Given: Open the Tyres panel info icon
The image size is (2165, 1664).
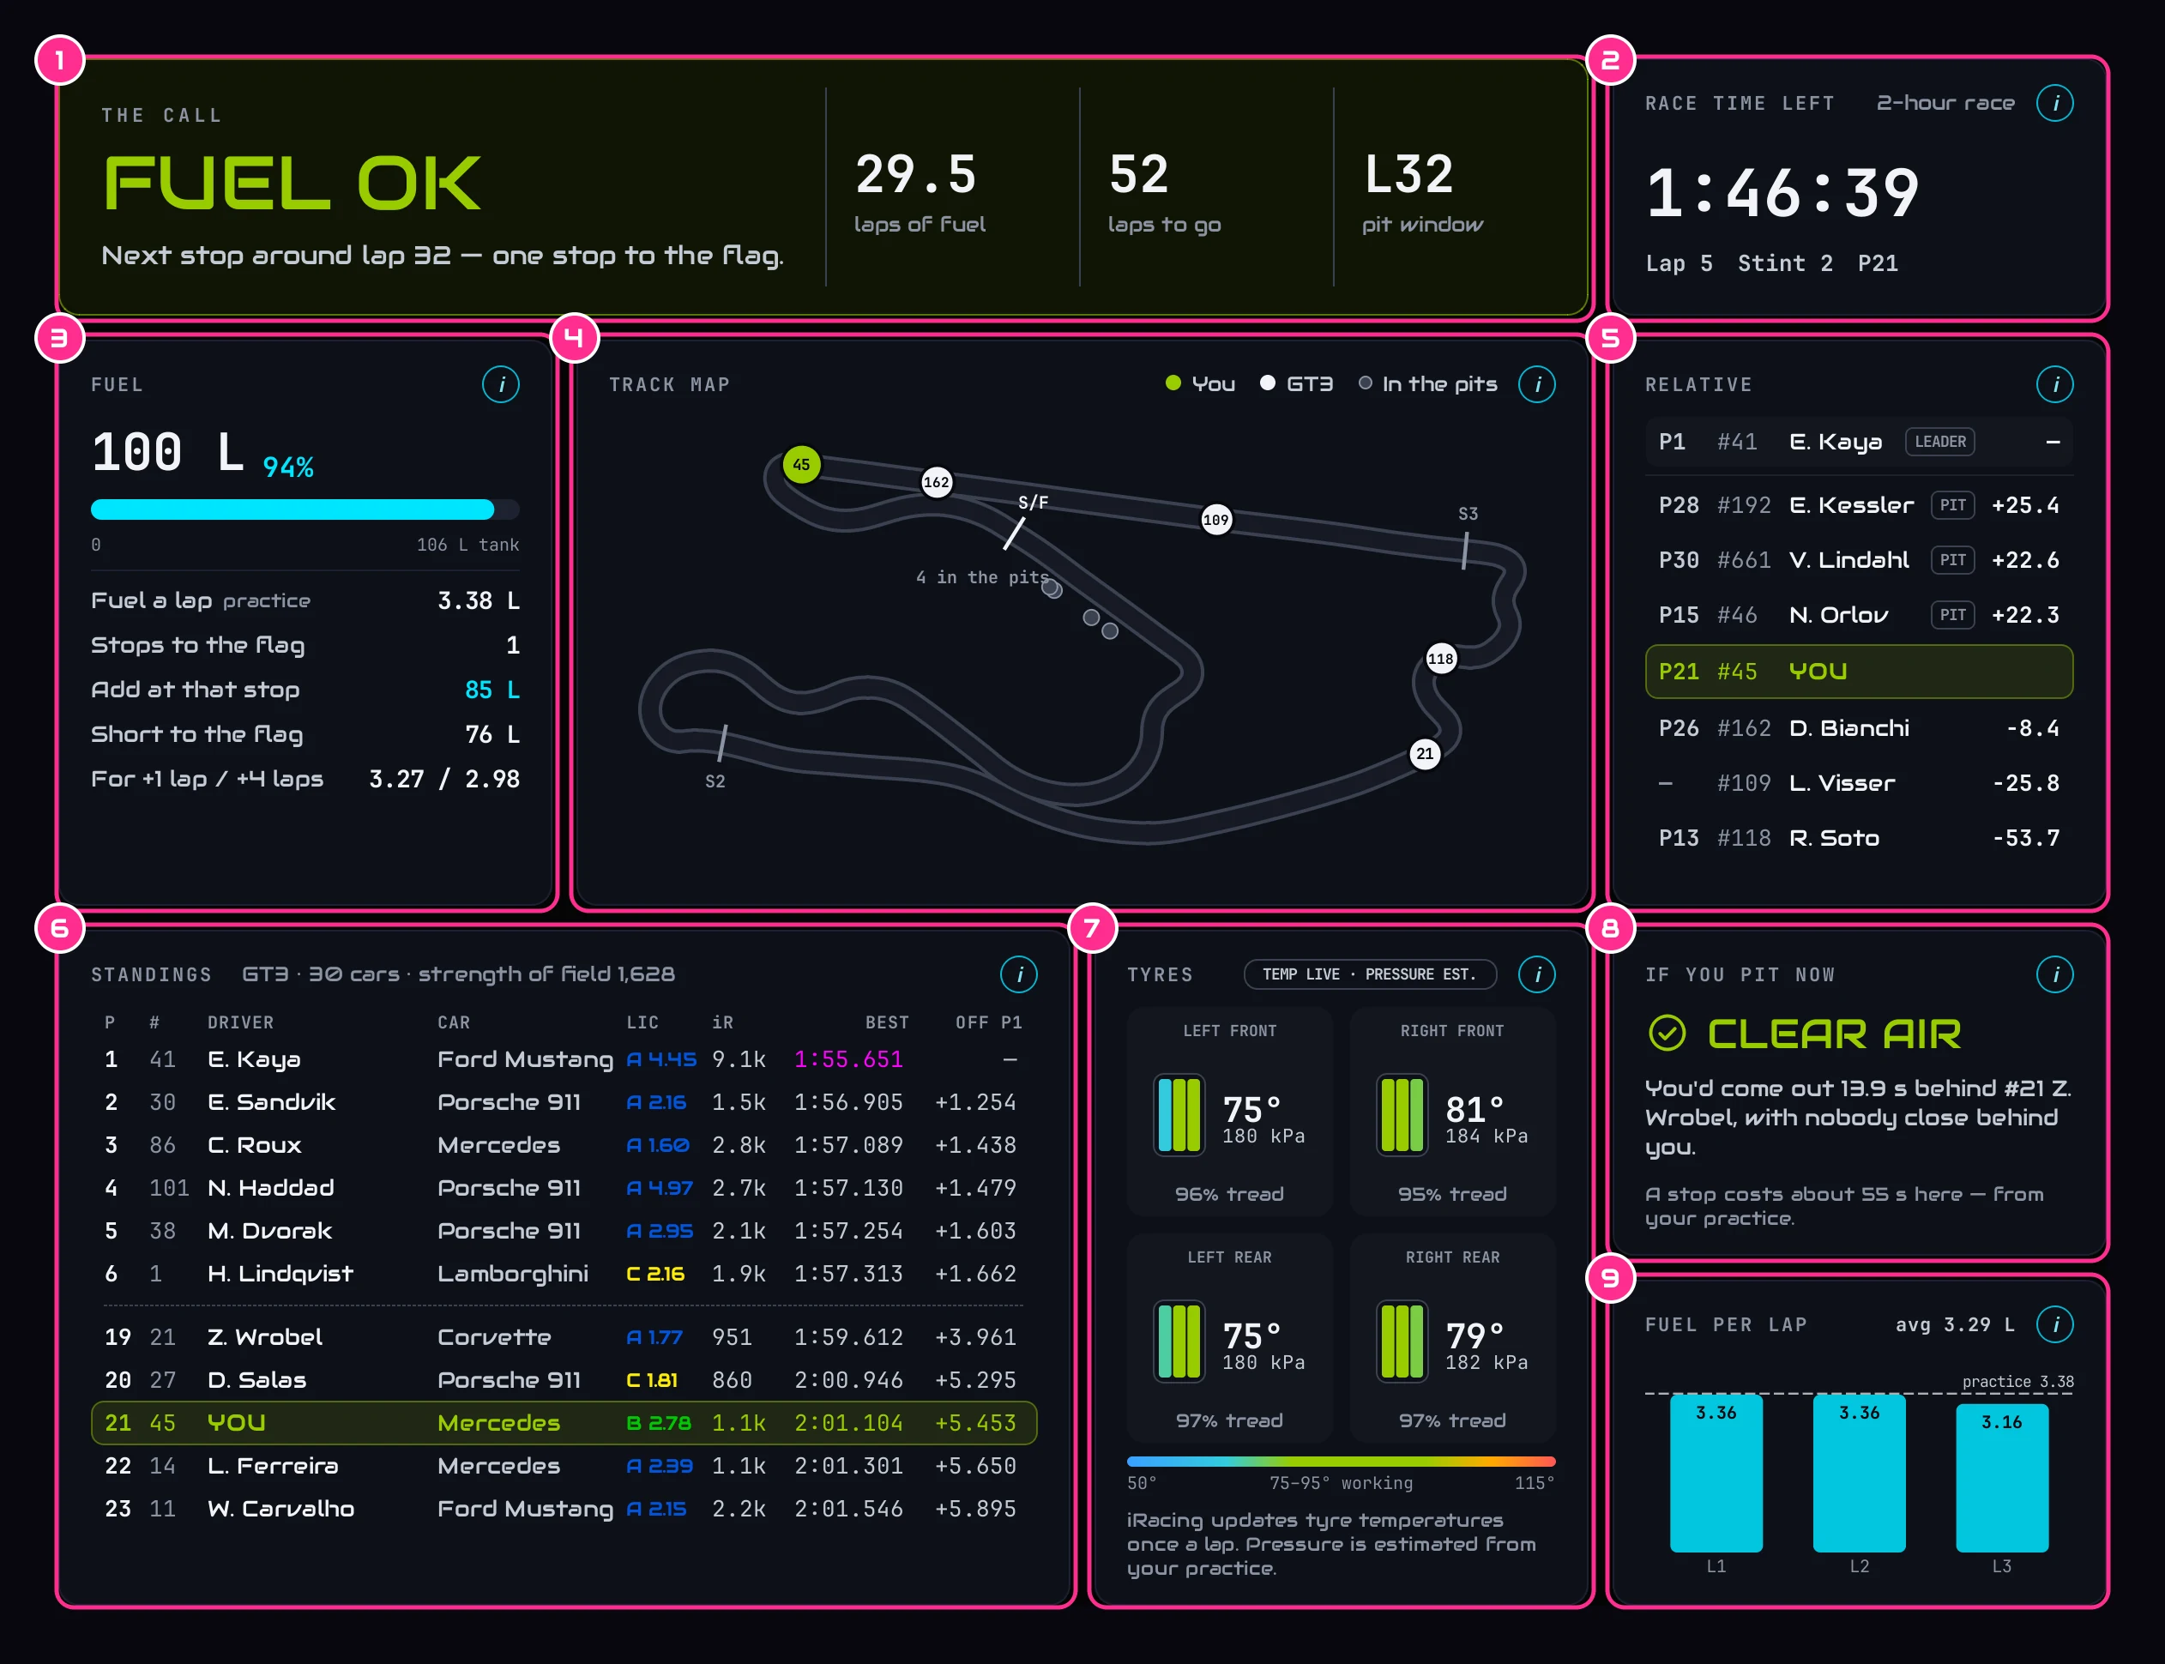Looking at the screenshot, I should [x=1537, y=974].
